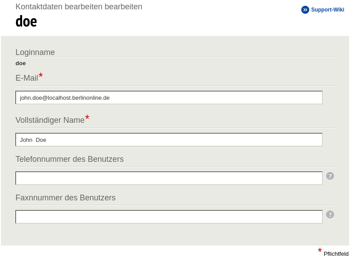The image size is (350, 258).
Task: Click the Kontaktdaten bearbeiten subtitle
Action: pos(79,7)
